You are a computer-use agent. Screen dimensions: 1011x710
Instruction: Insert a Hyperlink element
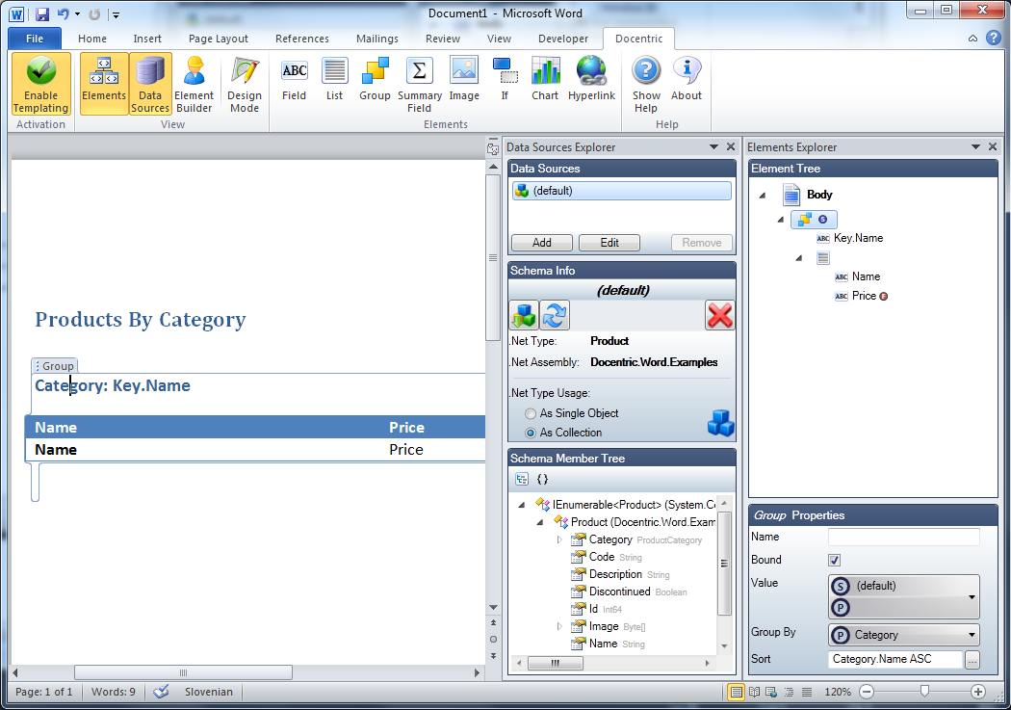591,79
